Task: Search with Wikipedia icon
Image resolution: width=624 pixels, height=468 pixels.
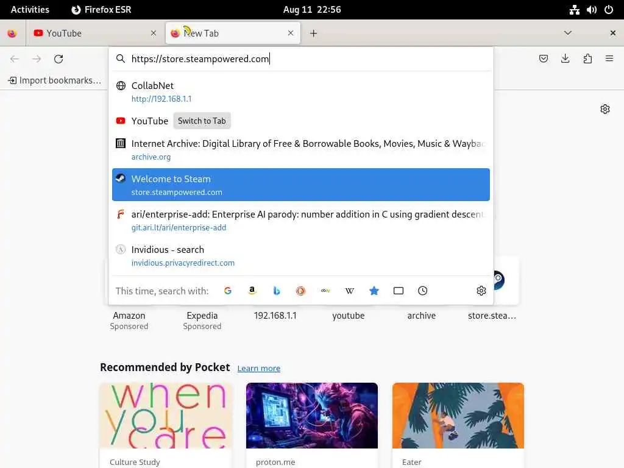Action: [x=349, y=291]
